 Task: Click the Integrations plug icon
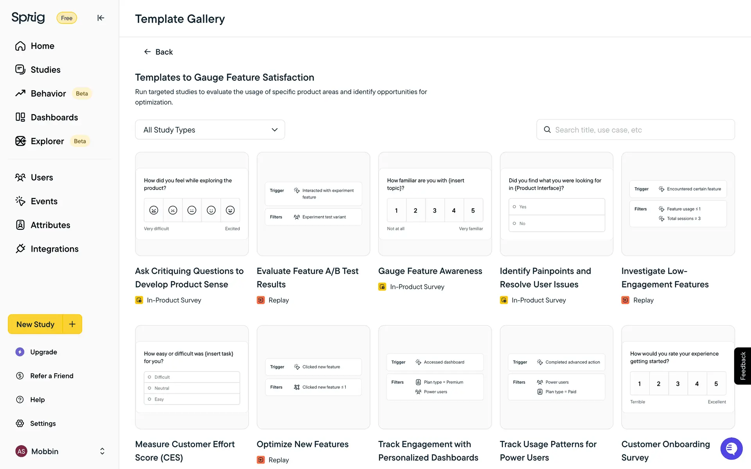(x=20, y=249)
